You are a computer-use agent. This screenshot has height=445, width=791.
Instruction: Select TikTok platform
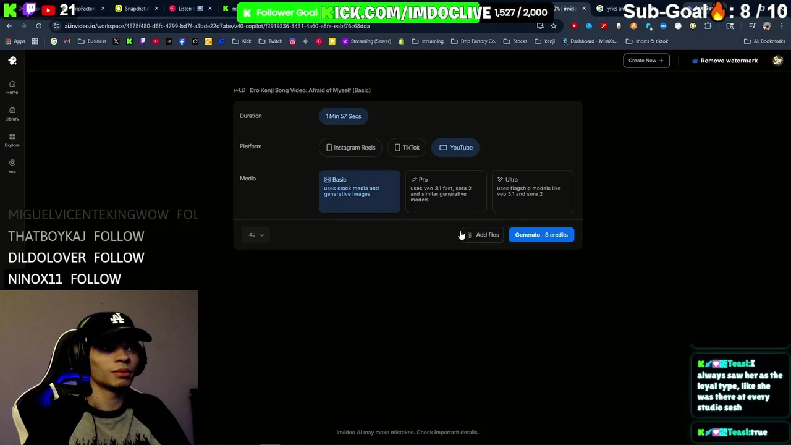(x=407, y=148)
